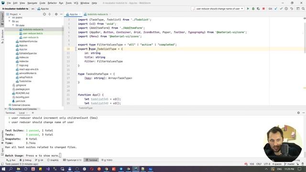The image size is (306, 172).
Task: Open the TODO tool window button
Action: point(107,160)
